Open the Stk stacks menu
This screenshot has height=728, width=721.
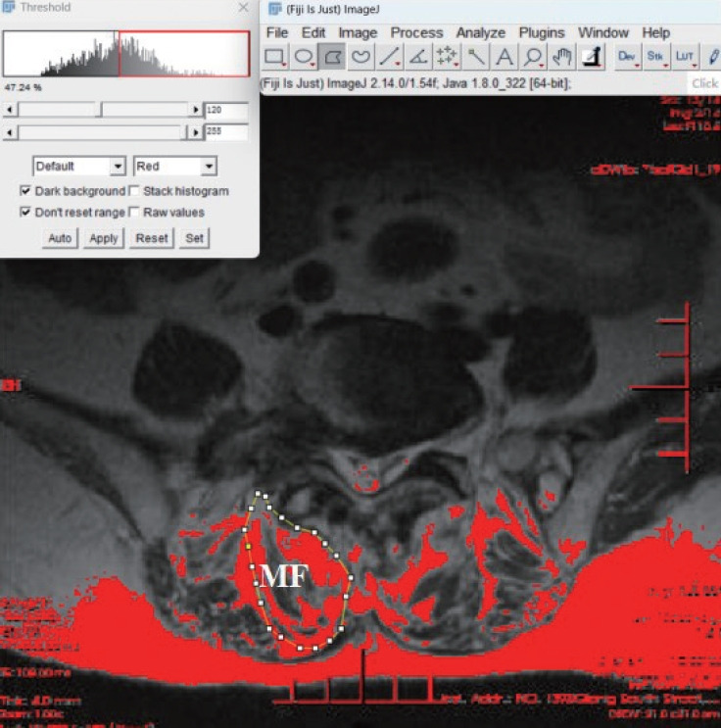[655, 57]
